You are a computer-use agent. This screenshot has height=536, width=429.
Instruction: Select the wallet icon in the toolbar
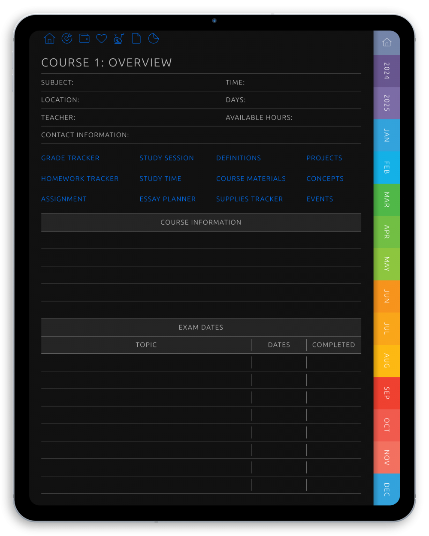coord(84,39)
